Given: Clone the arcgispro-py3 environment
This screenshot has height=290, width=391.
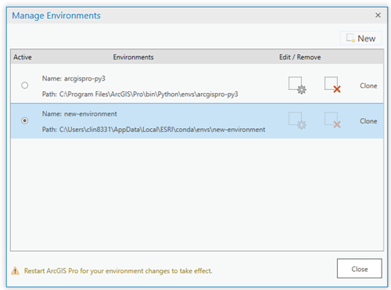Looking at the screenshot, I should click(x=368, y=86).
